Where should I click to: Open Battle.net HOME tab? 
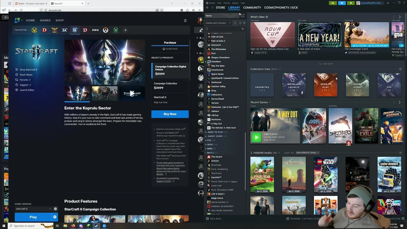coord(31,20)
